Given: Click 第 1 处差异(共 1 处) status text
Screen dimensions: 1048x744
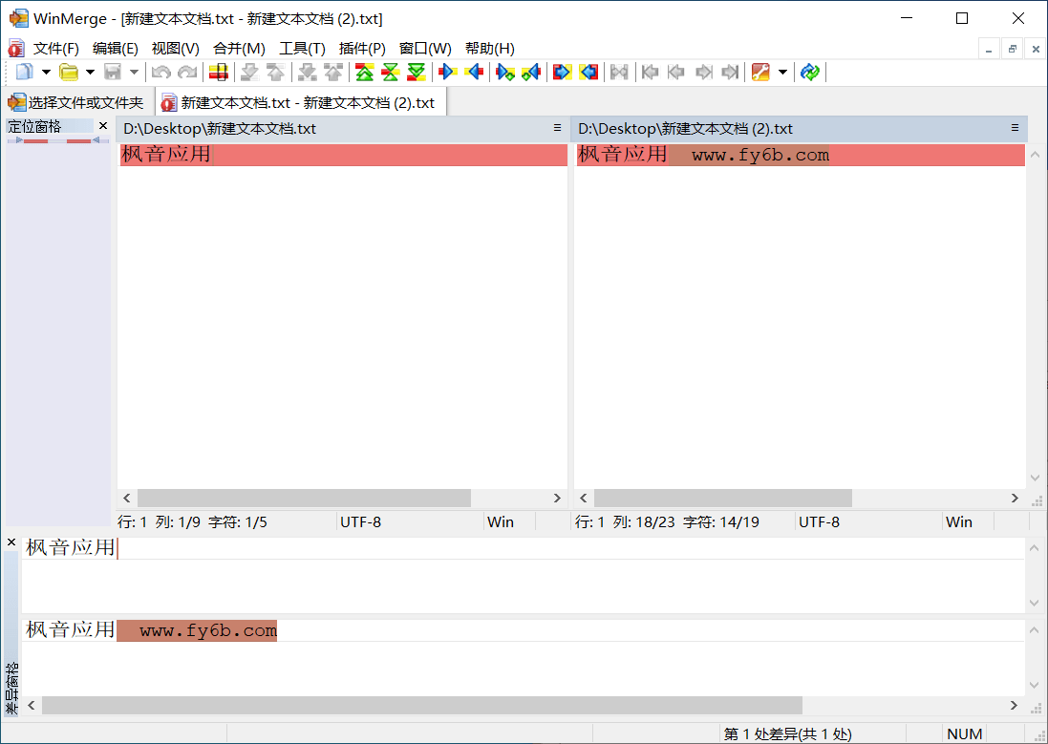Looking at the screenshot, I should click(787, 734).
